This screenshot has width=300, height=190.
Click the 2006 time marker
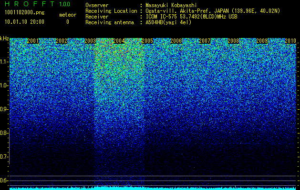[x=176, y=41]
